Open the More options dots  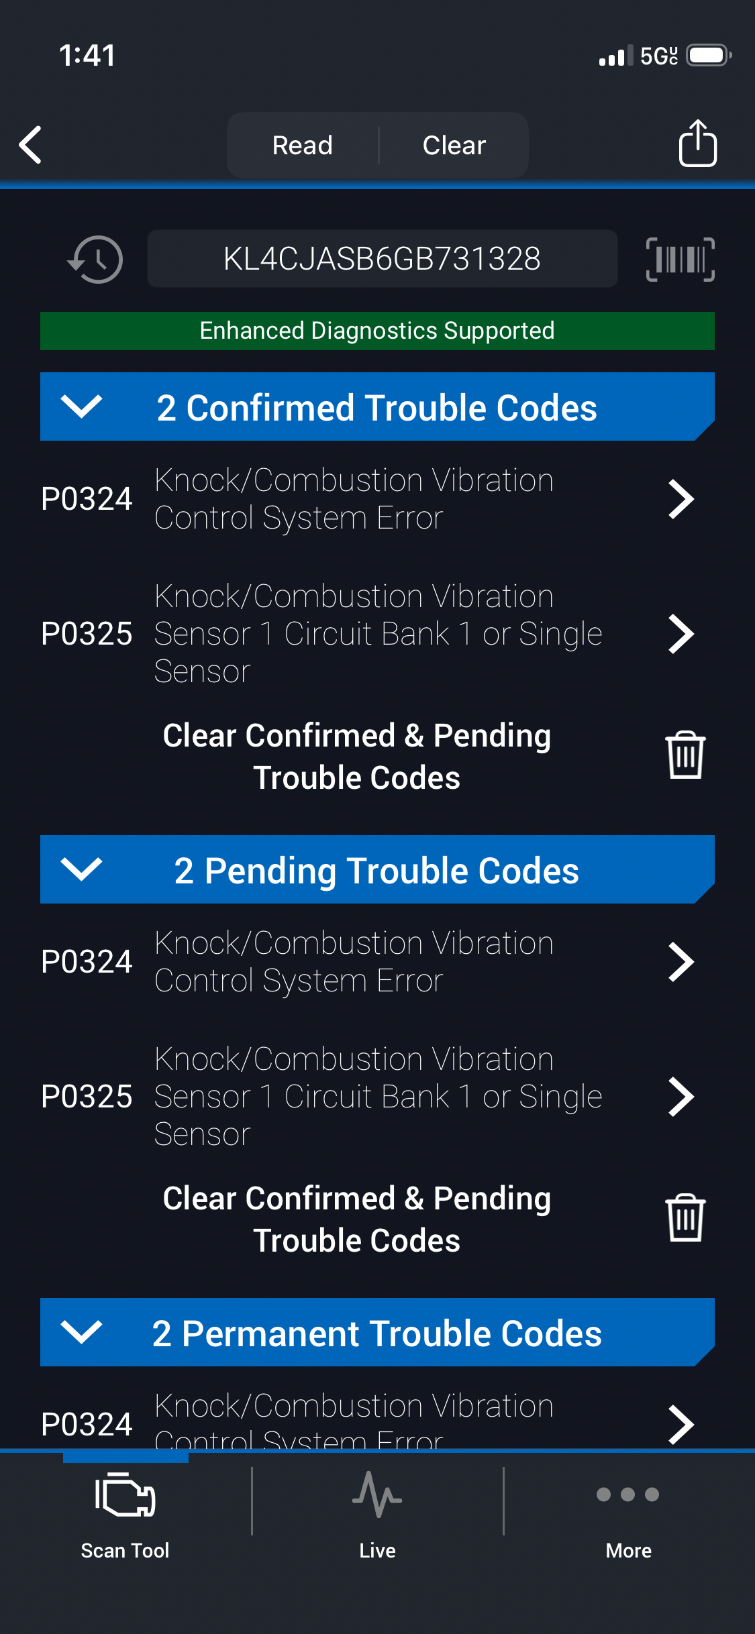[x=628, y=1496]
